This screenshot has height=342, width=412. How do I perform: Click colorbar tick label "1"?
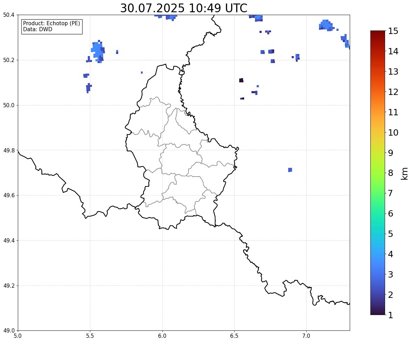point(391,315)
